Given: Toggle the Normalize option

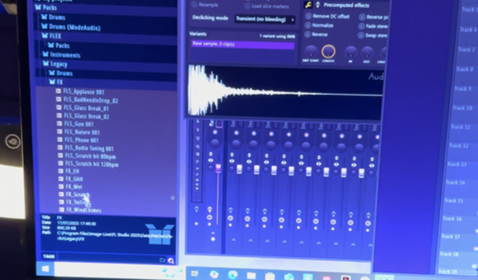Looking at the screenshot, I should [x=308, y=25].
